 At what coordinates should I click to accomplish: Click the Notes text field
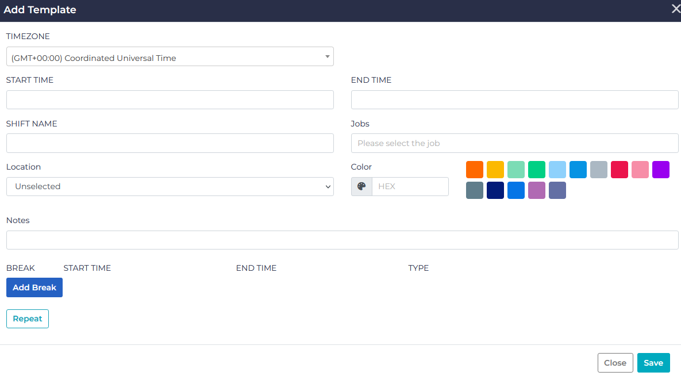[x=342, y=240]
